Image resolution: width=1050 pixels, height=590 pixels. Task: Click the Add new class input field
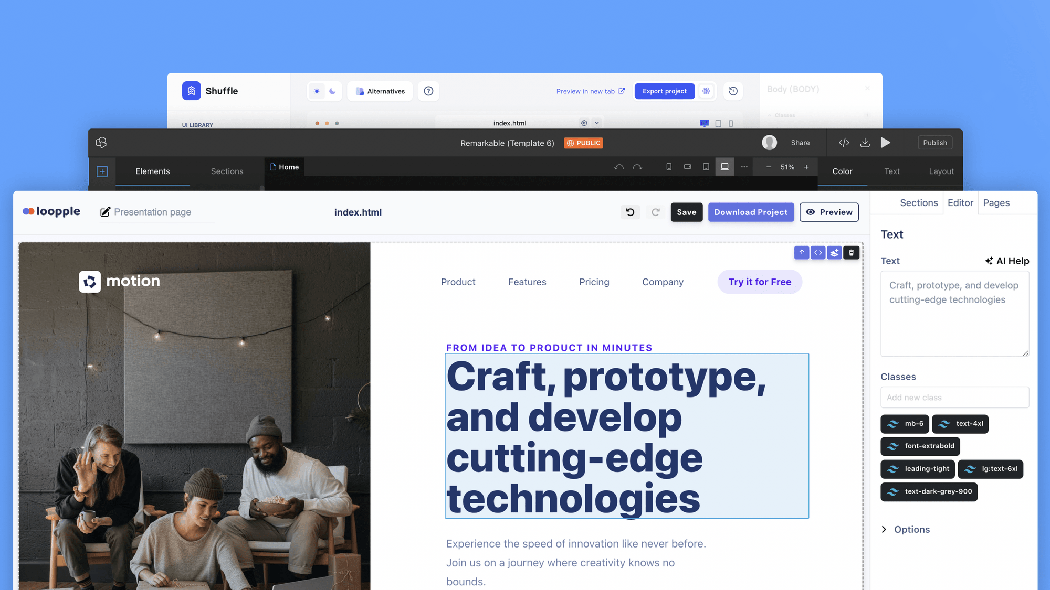[x=955, y=397]
